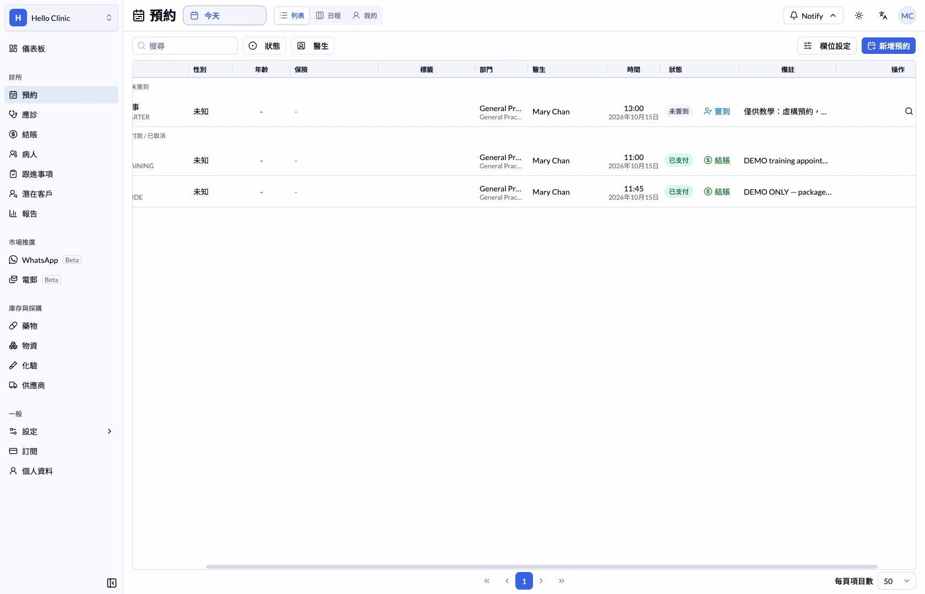Go to next page arrow
This screenshot has width=925, height=594.
[541, 581]
